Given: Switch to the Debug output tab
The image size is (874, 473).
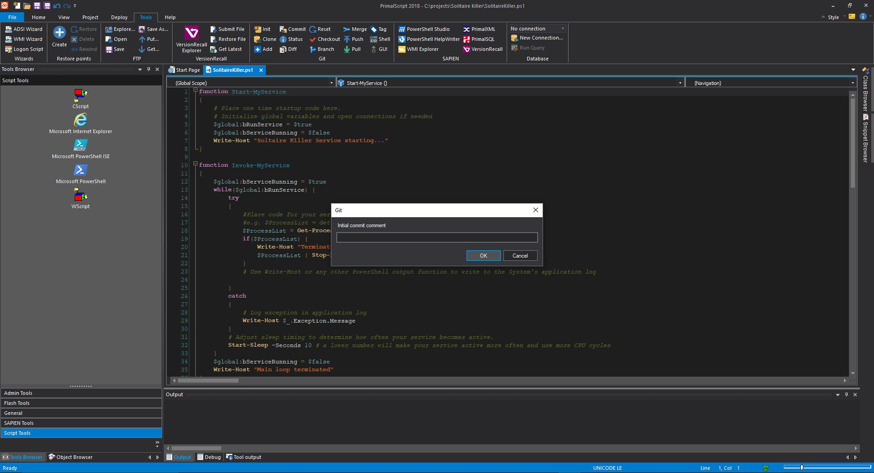Looking at the screenshot, I should click(x=209, y=457).
